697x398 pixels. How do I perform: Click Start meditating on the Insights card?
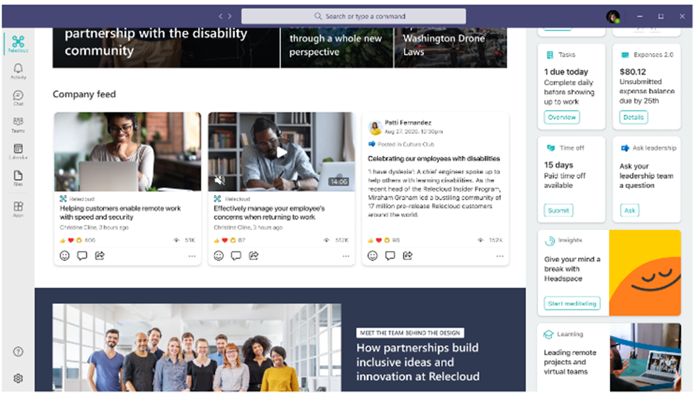click(x=572, y=303)
